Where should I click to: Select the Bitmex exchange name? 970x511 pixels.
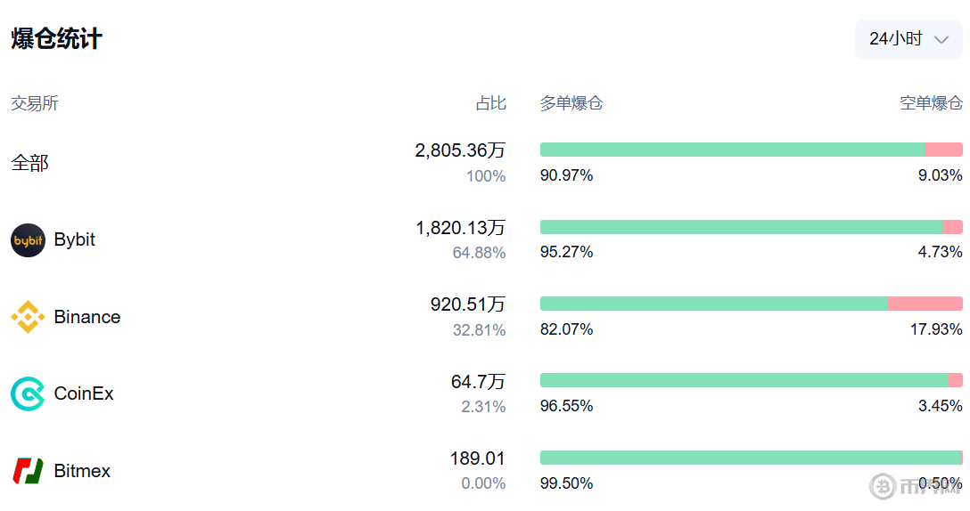[82, 471]
